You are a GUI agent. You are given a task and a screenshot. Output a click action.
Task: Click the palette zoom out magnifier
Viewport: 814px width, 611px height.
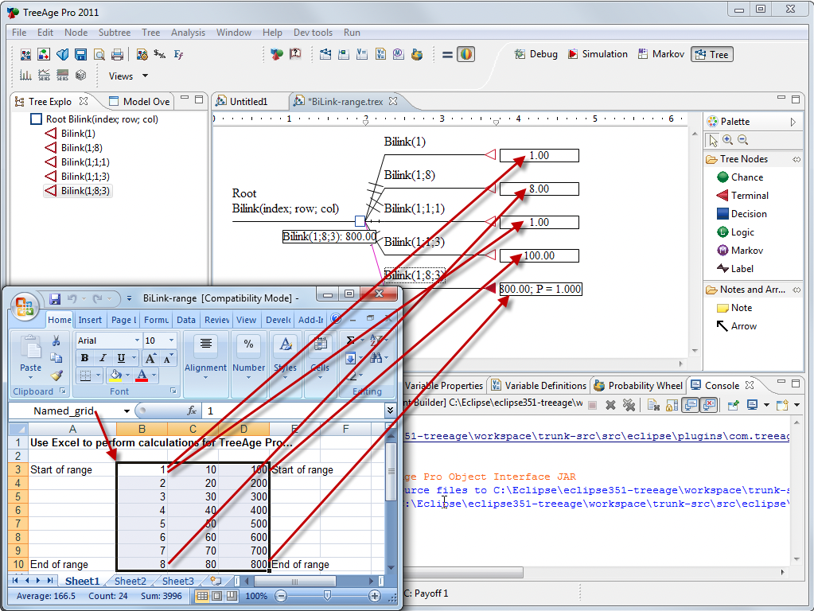click(743, 140)
